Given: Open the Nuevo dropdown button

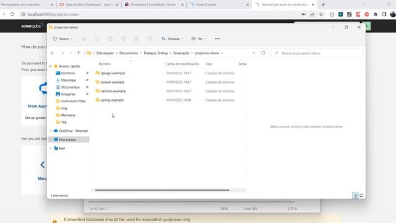Looking at the screenshot, I should (62, 38).
